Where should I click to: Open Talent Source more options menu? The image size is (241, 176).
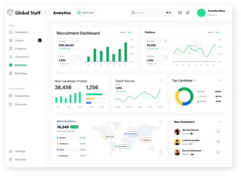pyautogui.click(x=161, y=80)
